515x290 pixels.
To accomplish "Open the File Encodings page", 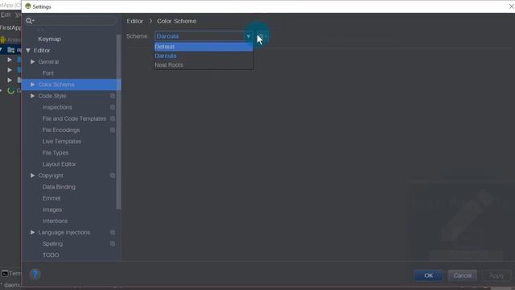I will (x=61, y=130).
